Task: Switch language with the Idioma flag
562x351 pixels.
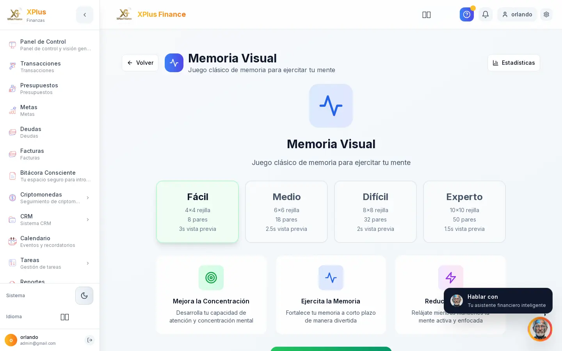Action: point(65,317)
